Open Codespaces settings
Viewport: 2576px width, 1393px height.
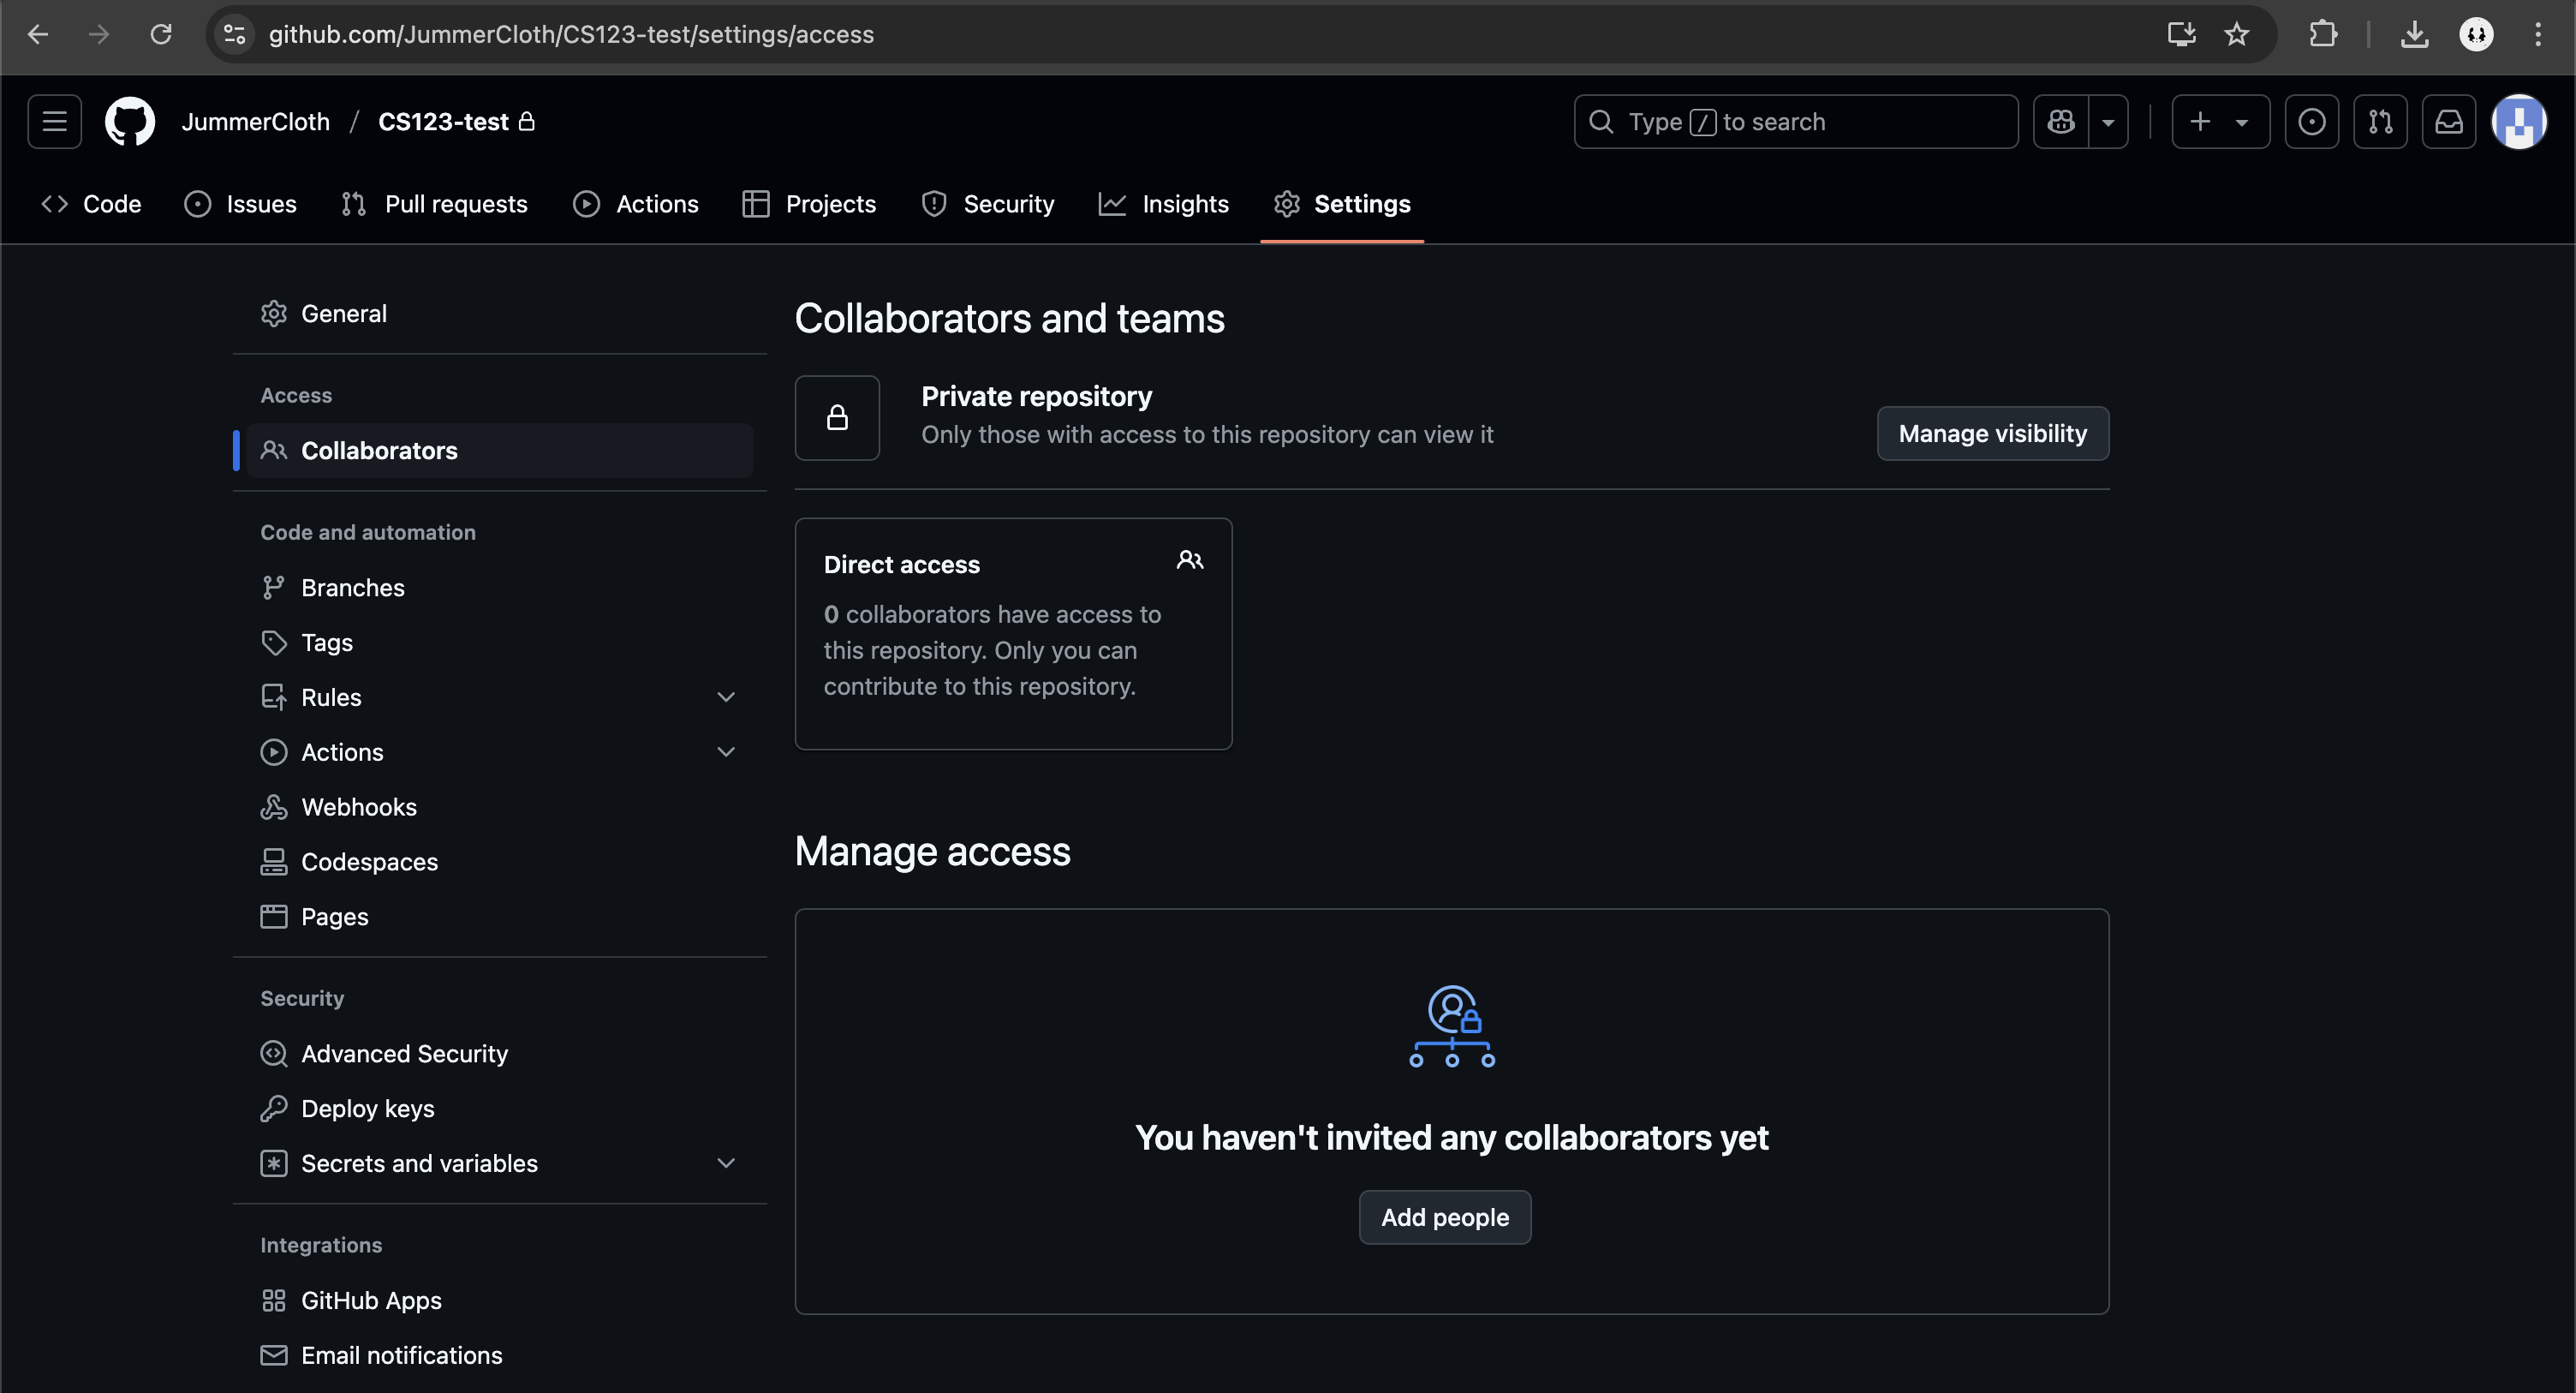tap(500, 862)
